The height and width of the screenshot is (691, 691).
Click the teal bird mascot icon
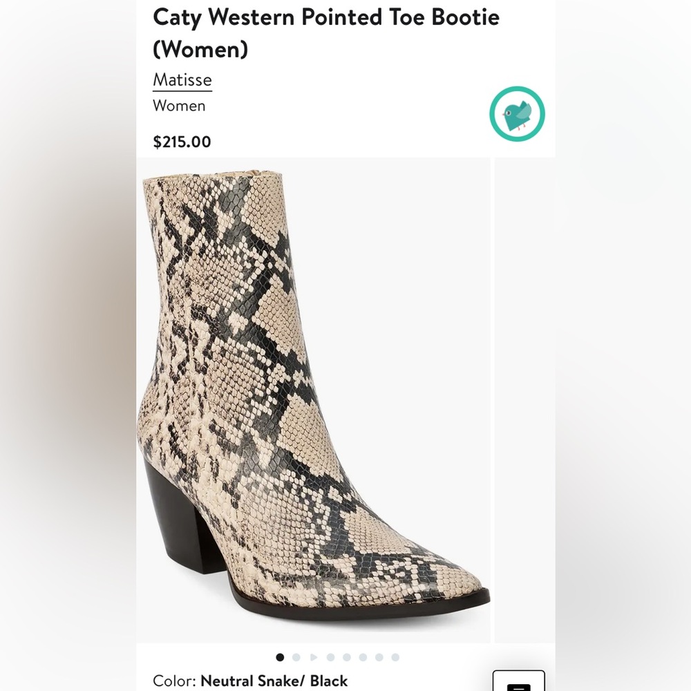pyautogui.click(x=517, y=113)
